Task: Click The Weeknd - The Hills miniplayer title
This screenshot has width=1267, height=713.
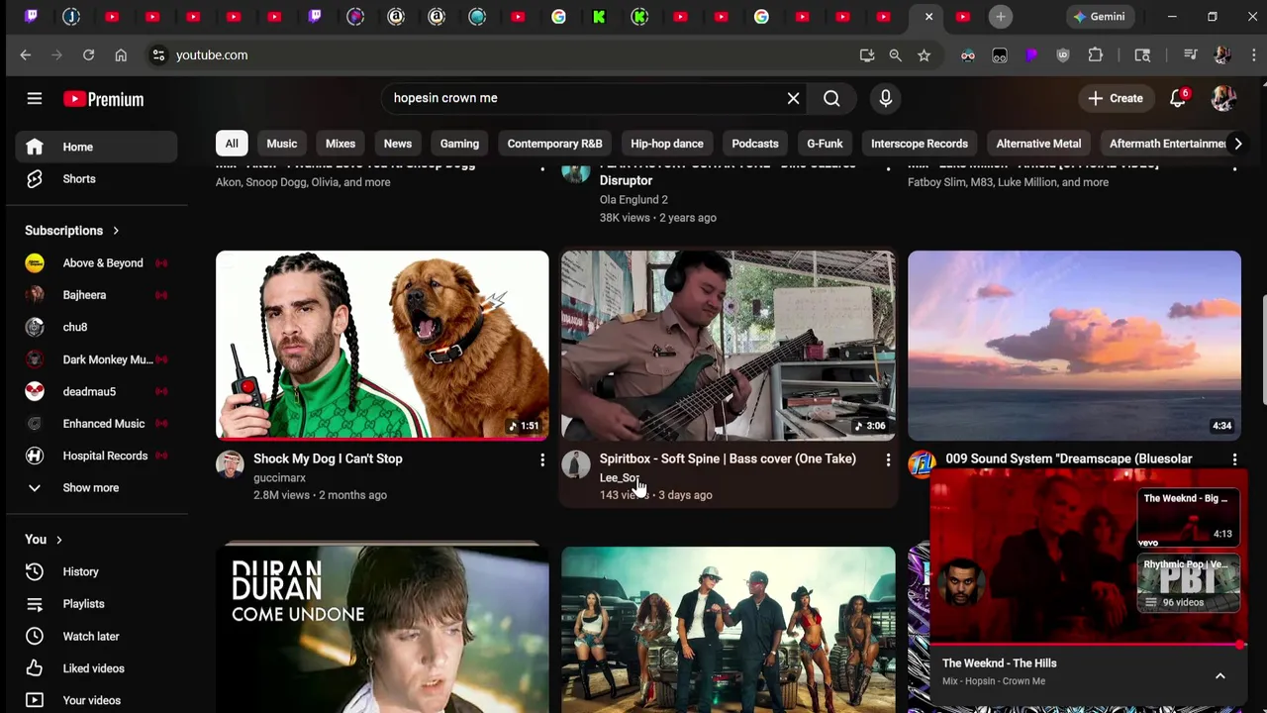Action: point(999,663)
